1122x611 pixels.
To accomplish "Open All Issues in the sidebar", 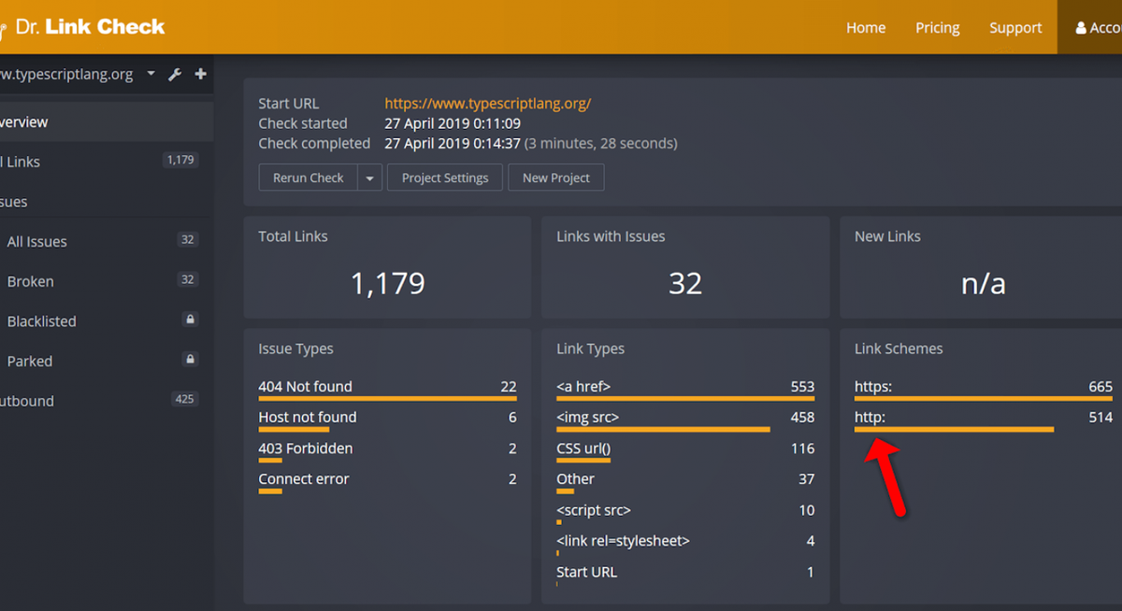I will tap(37, 241).
